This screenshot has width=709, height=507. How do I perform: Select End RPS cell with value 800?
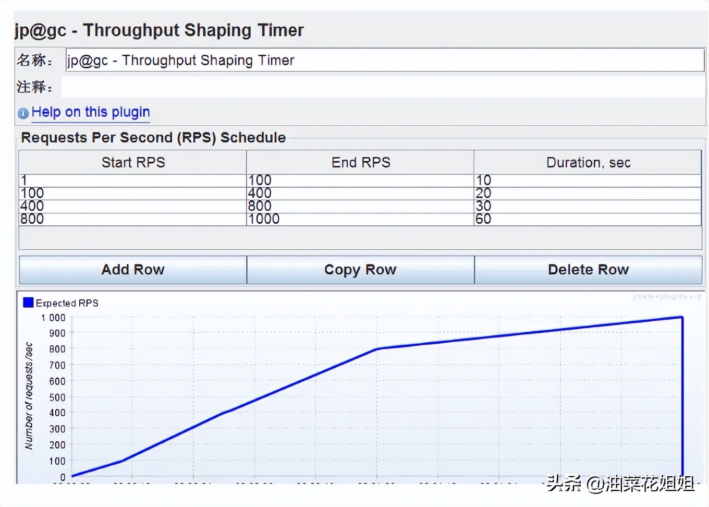coord(360,207)
